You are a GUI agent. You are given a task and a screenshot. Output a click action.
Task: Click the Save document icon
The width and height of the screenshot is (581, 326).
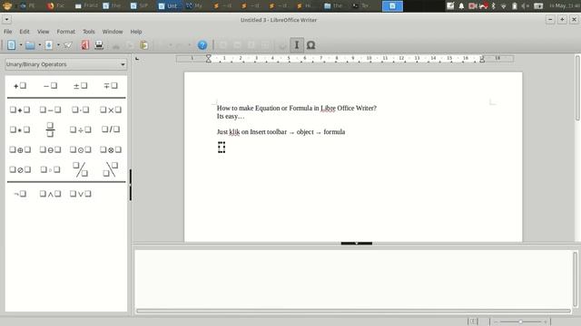pos(49,45)
